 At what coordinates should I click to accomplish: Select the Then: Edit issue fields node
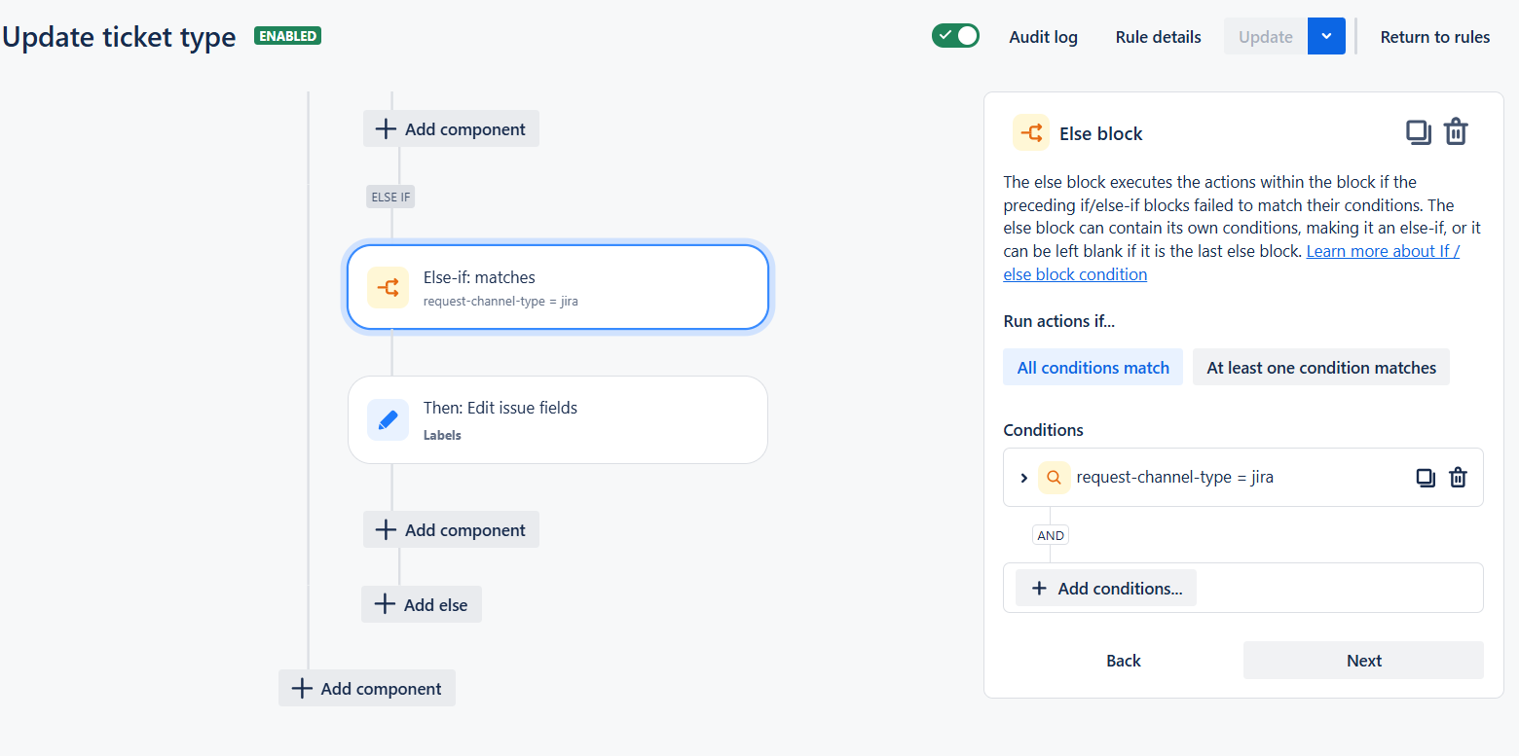(x=558, y=419)
